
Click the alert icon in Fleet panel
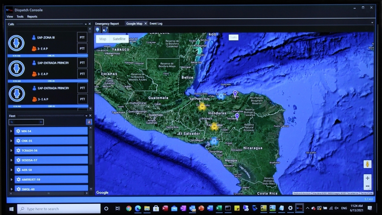pyautogui.click(x=89, y=122)
